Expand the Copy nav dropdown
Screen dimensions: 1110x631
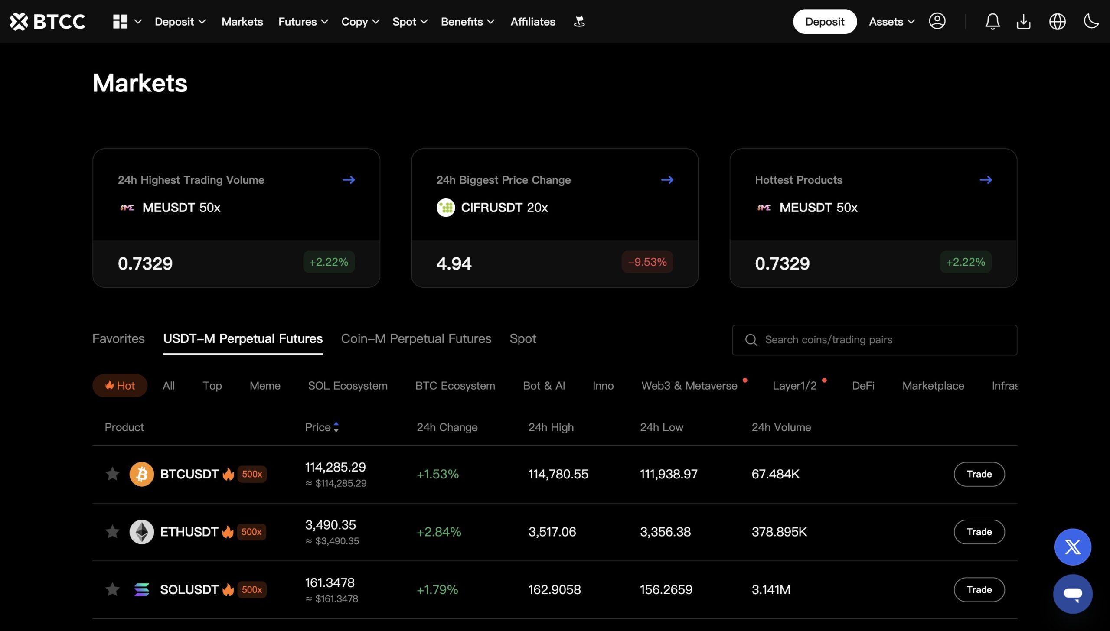pyautogui.click(x=360, y=22)
